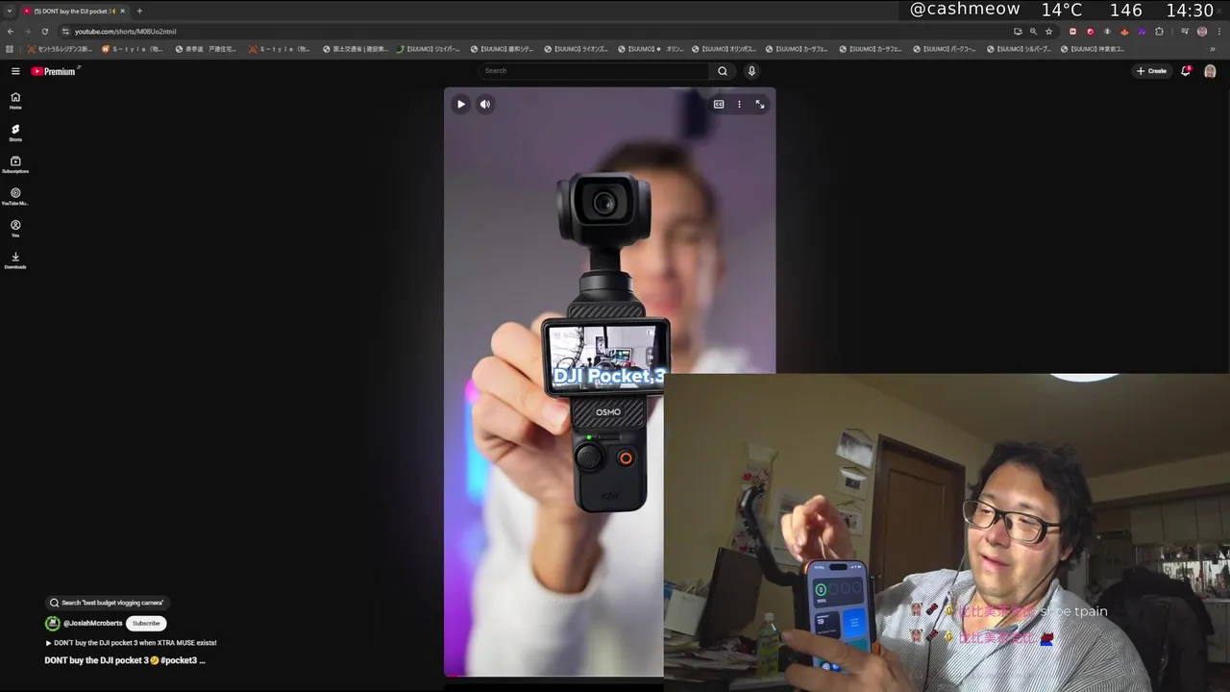Start voice search with the microphone
This screenshot has height=692, width=1230.
[x=751, y=71]
